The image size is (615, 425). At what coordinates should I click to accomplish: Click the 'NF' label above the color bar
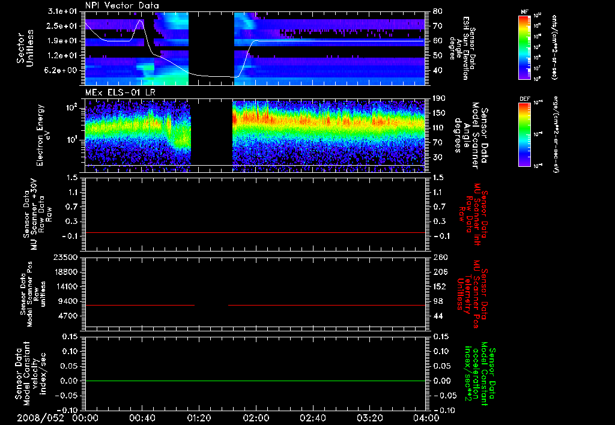coord(524,12)
